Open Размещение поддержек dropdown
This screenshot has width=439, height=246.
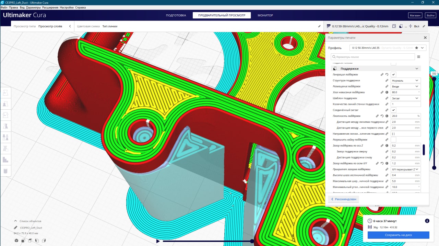tap(406, 86)
